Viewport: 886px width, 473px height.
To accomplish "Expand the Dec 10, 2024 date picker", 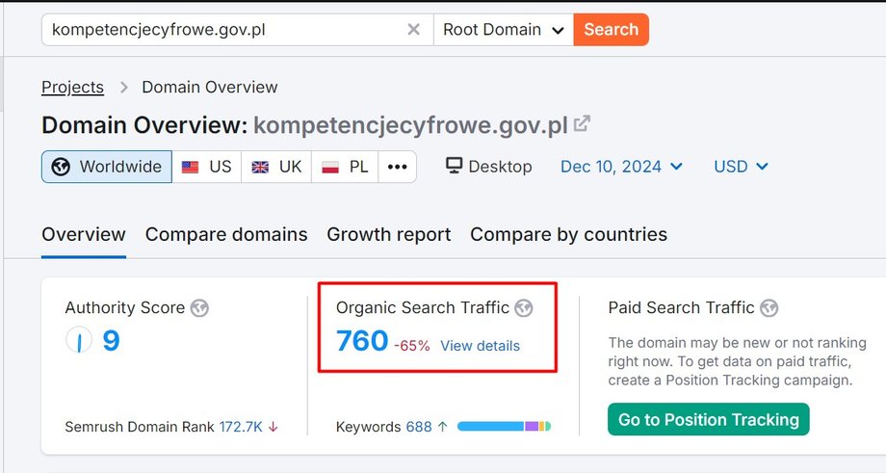I will tap(621, 167).
